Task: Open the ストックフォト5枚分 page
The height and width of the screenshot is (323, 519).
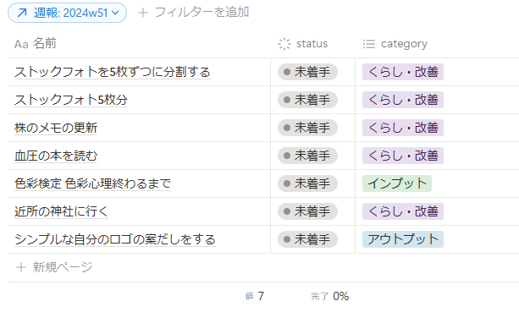Action: [x=71, y=100]
